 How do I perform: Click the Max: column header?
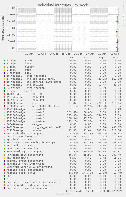point(116,58)
